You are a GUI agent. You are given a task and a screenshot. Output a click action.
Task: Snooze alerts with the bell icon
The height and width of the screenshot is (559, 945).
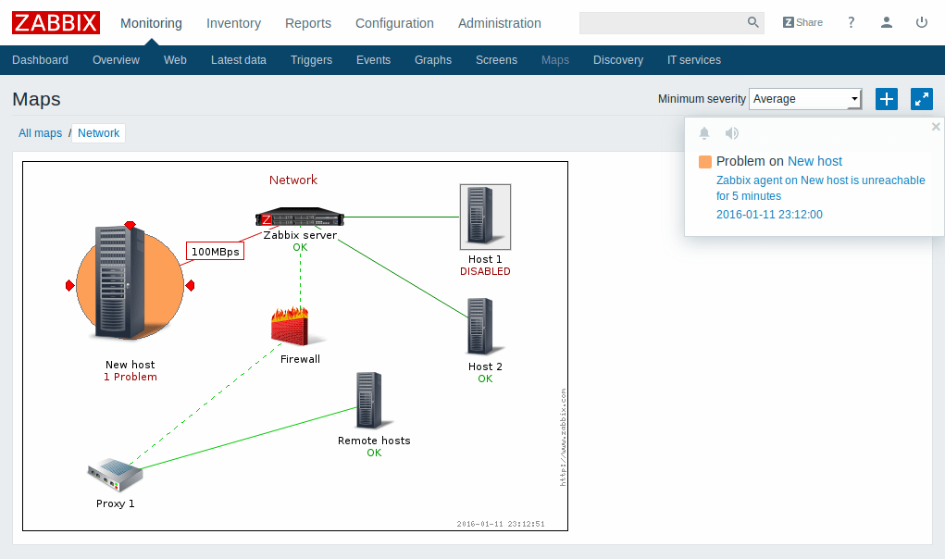pos(703,133)
